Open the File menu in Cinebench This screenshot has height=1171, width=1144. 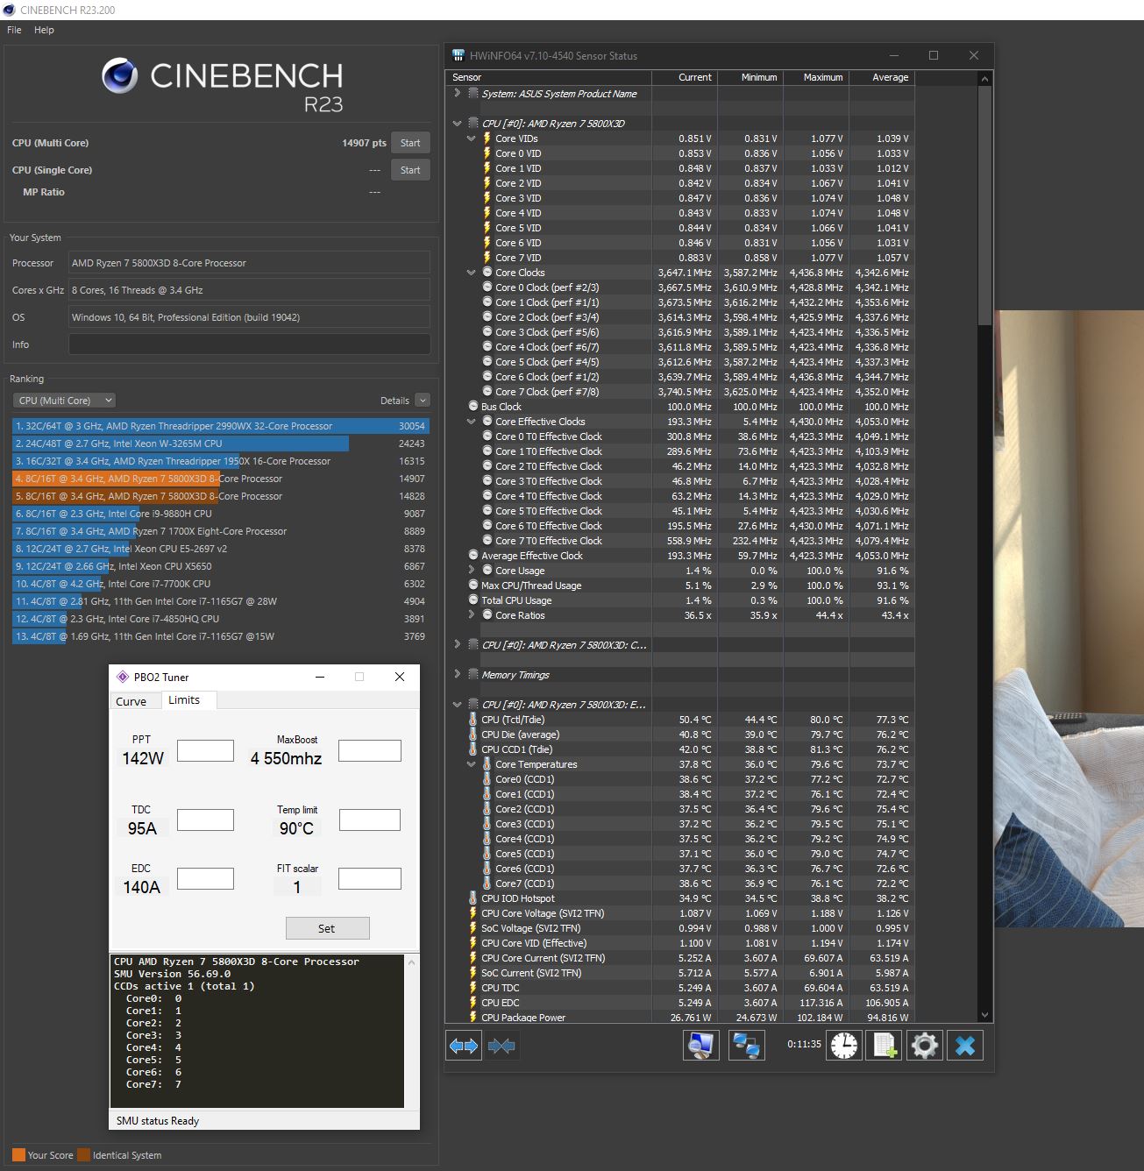point(14,30)
